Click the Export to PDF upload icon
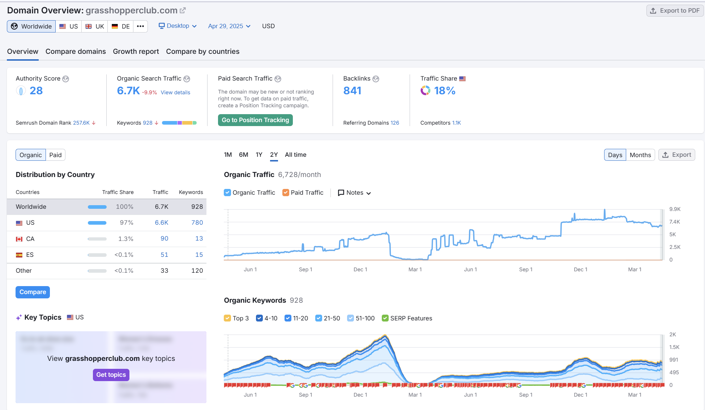Screen dimensions: 705x410 653,11
